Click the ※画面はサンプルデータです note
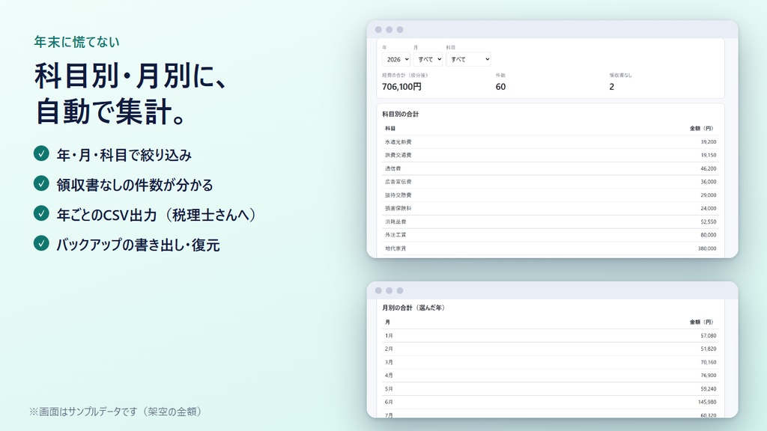Screen dimensions: 767x431 [115, 412]
